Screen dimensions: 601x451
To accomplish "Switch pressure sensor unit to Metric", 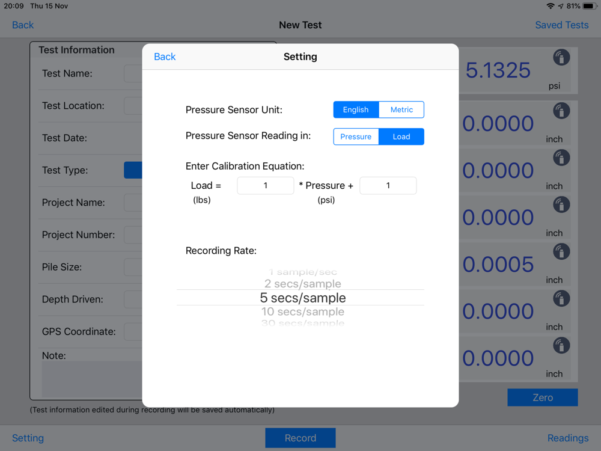I will [401, 109].
